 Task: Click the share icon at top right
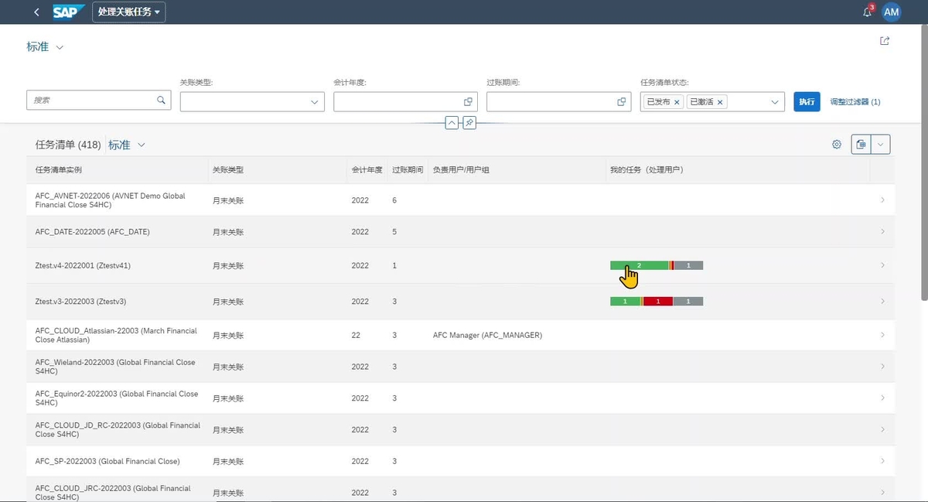tap(885, 41)
